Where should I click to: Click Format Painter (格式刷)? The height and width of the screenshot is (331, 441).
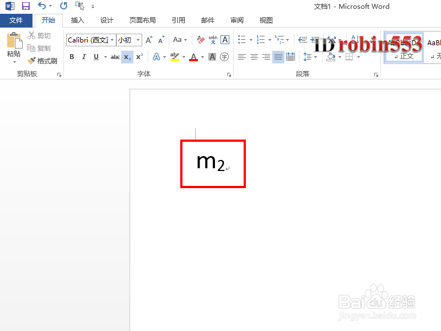[x=42, y=61]
